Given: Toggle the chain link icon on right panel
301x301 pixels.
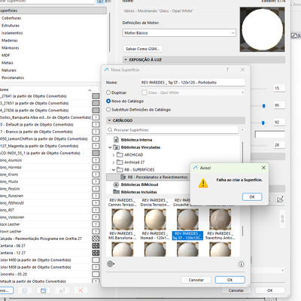Looking at the screenshot, I should [x=282, y=219].
